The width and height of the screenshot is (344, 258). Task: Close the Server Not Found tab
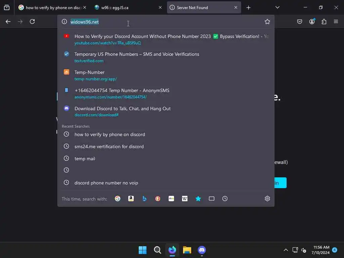[x=235, y=7]
